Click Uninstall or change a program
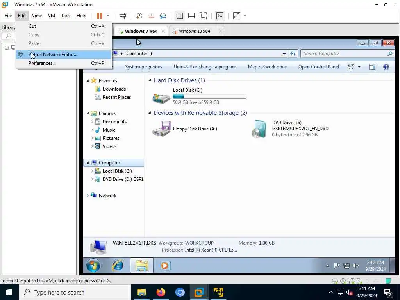Screen dimensions: 400x300 (x=205, y=67)
